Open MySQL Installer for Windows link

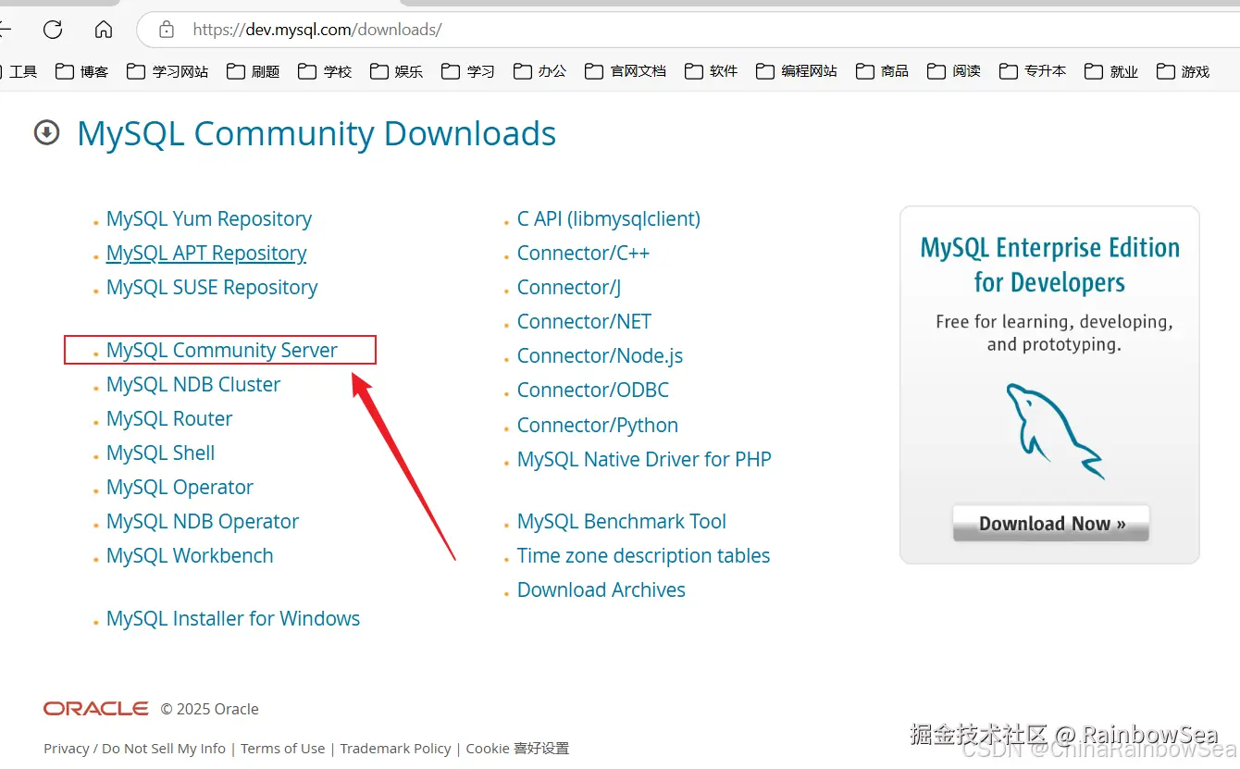pos(233,619)
